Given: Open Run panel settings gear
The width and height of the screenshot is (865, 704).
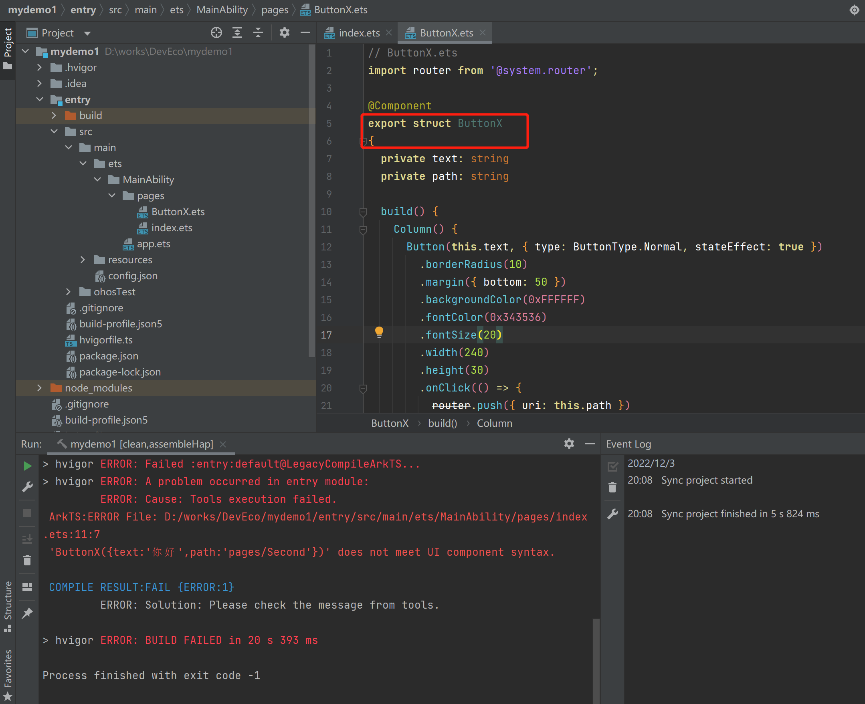Looking at the screenshot, I should [569, 444].
